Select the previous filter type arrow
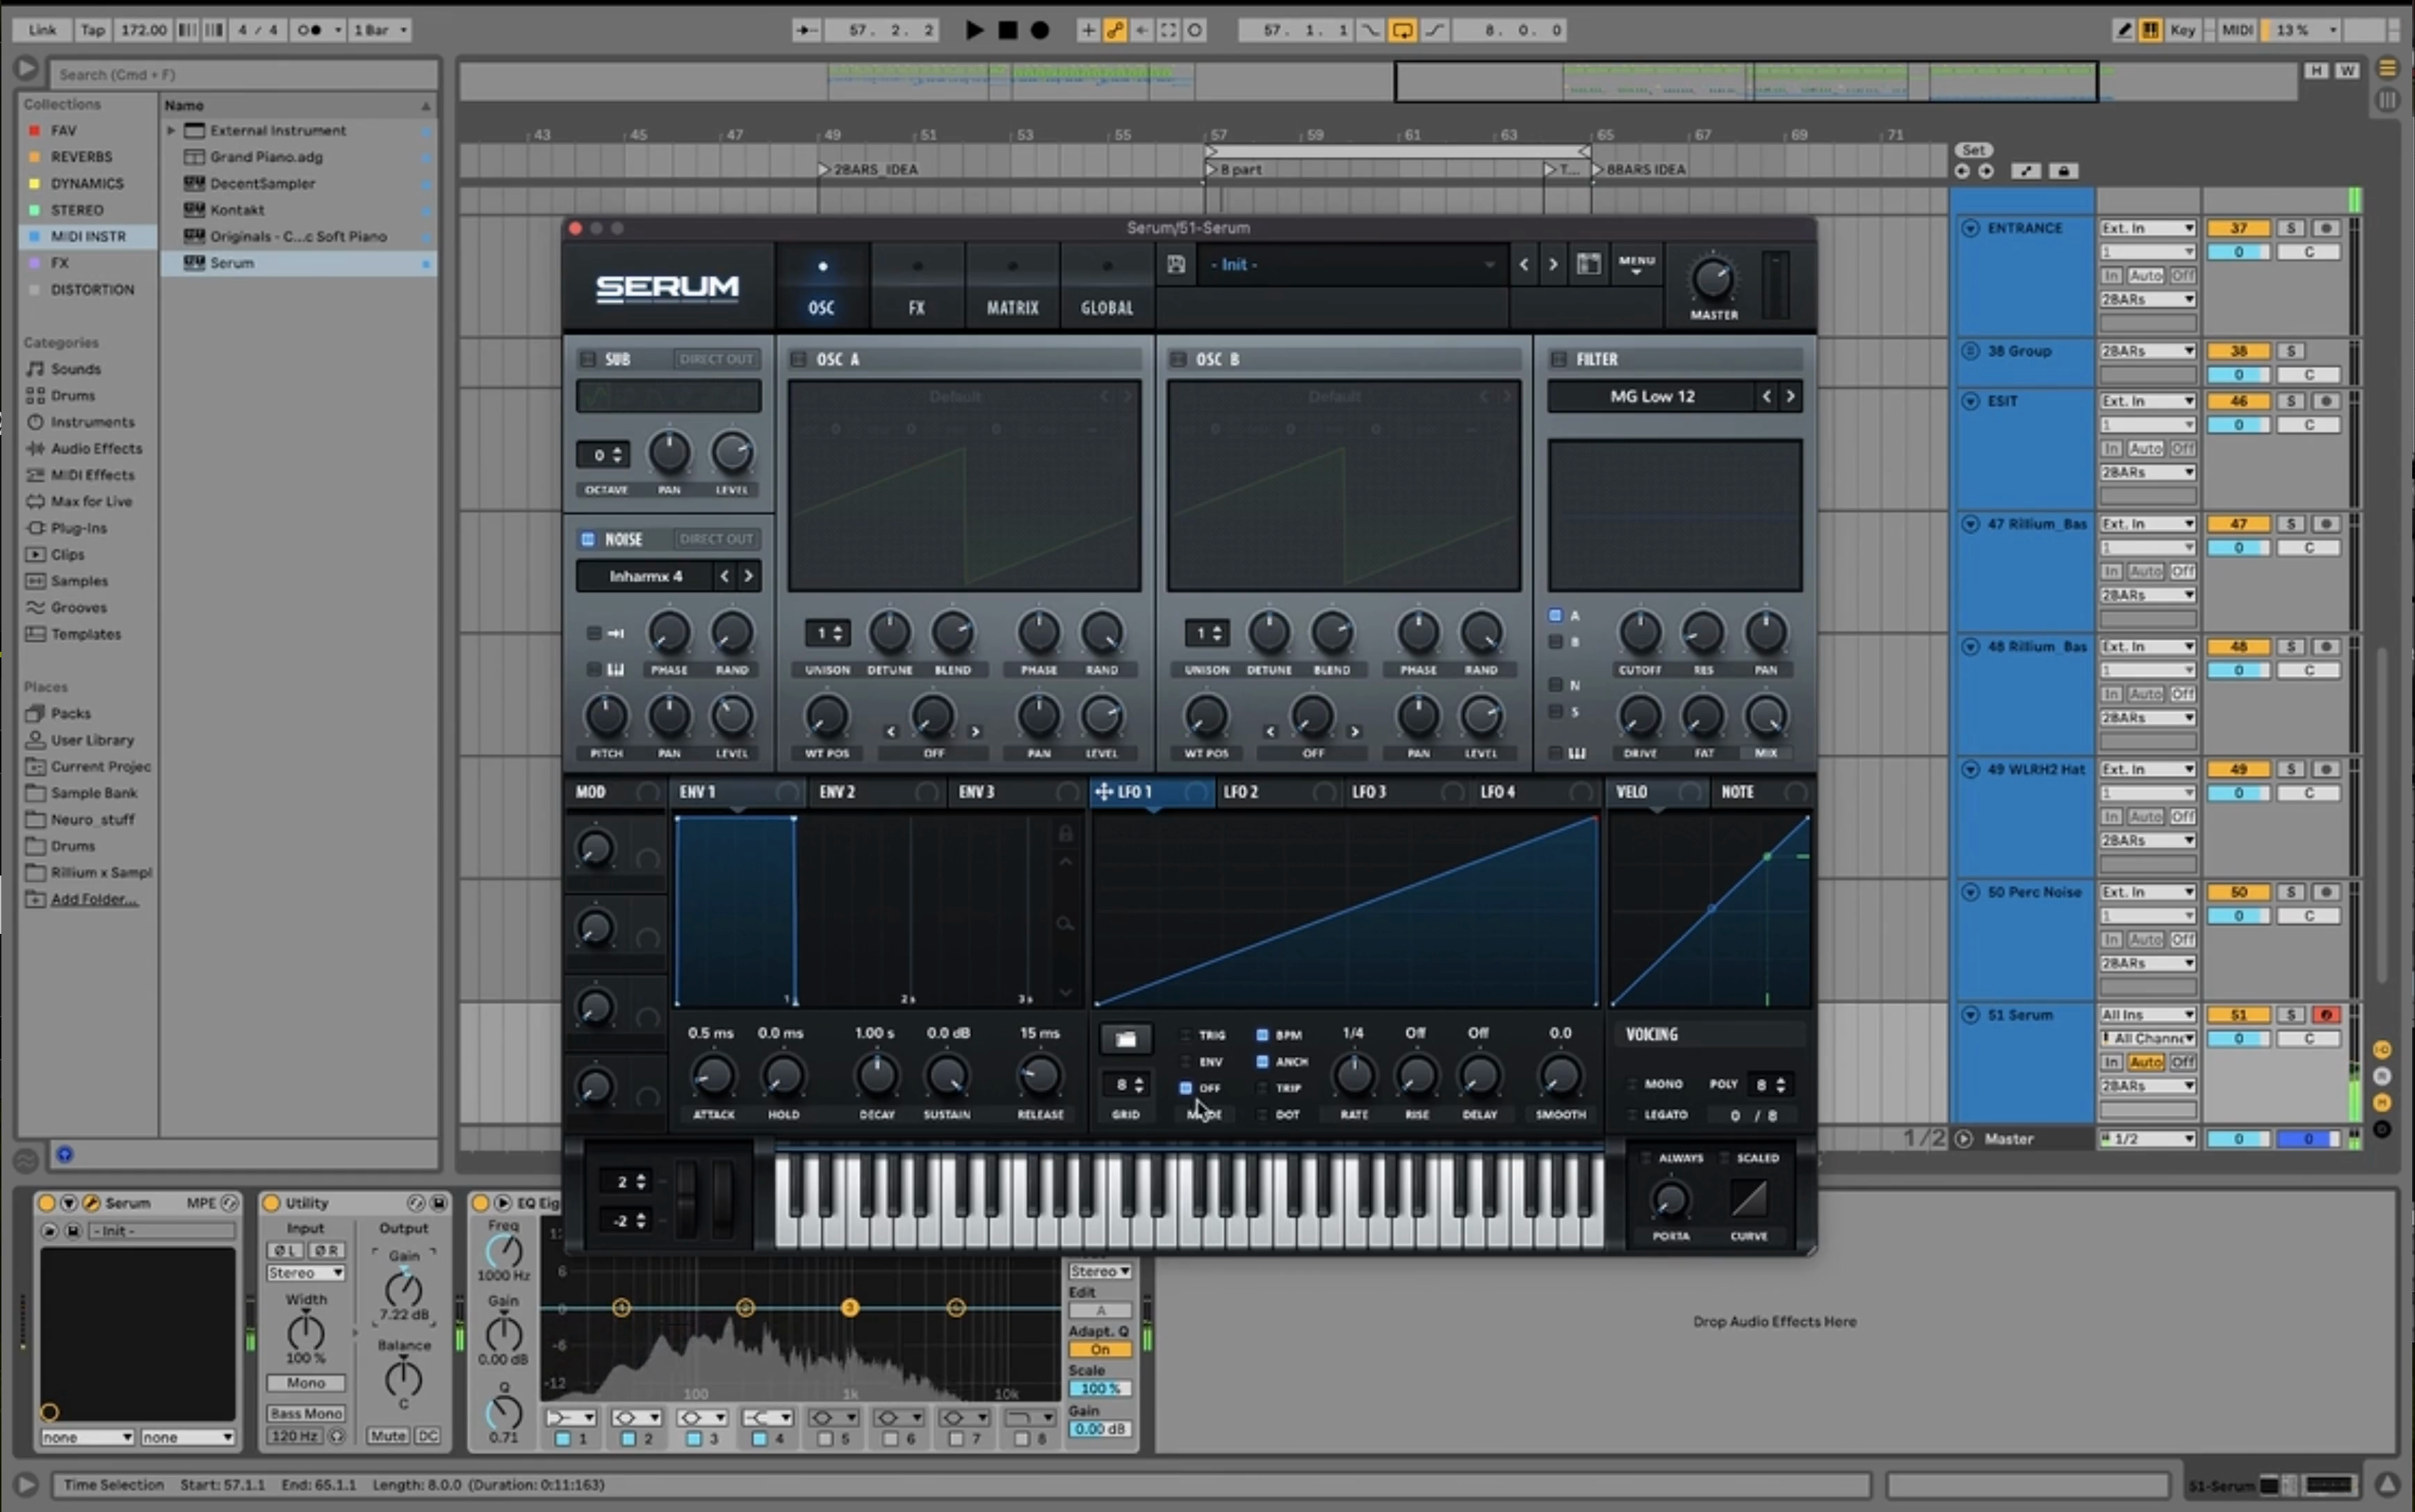Viewport: 2415px width, 1512px height. pyautogui.click(x=1766, y=396)
